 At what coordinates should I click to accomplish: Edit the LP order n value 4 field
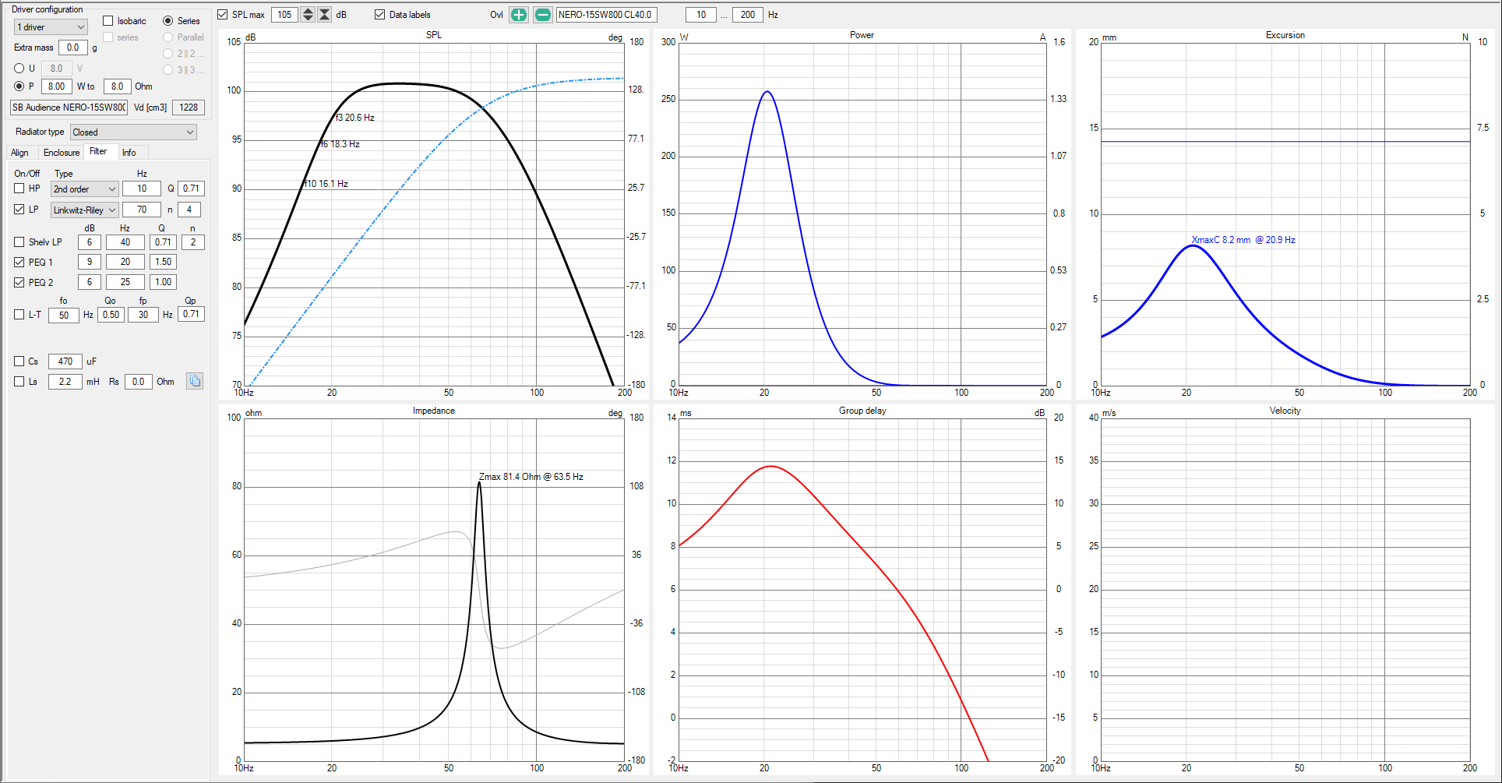pos(189,210)
